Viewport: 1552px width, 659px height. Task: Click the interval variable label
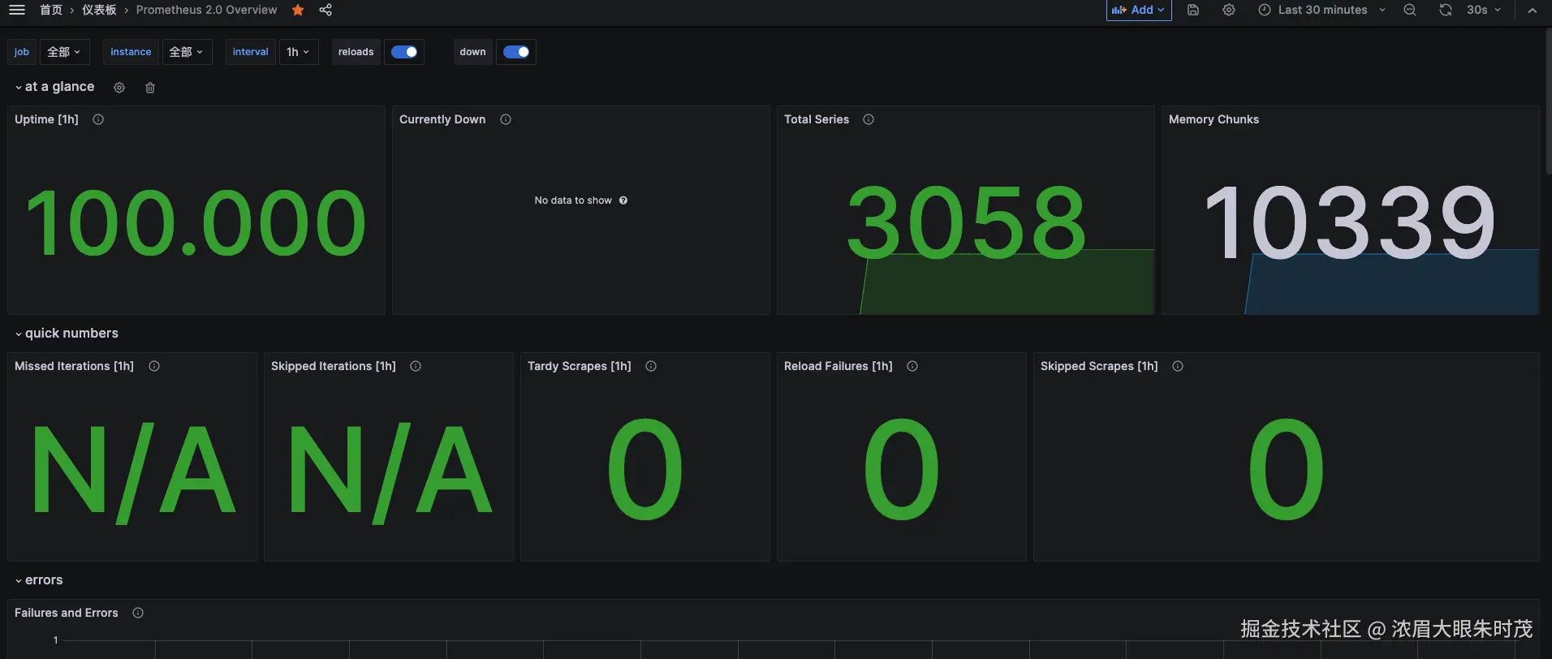(x=250, y=52)
